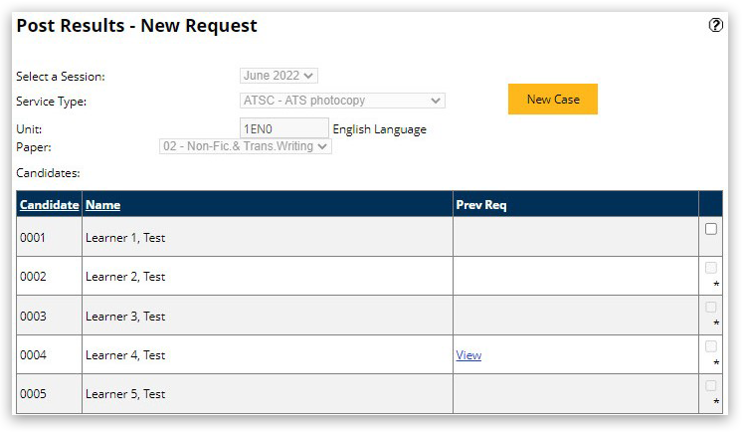
Task: Open the View link for Learner 4
Action: 468,355
